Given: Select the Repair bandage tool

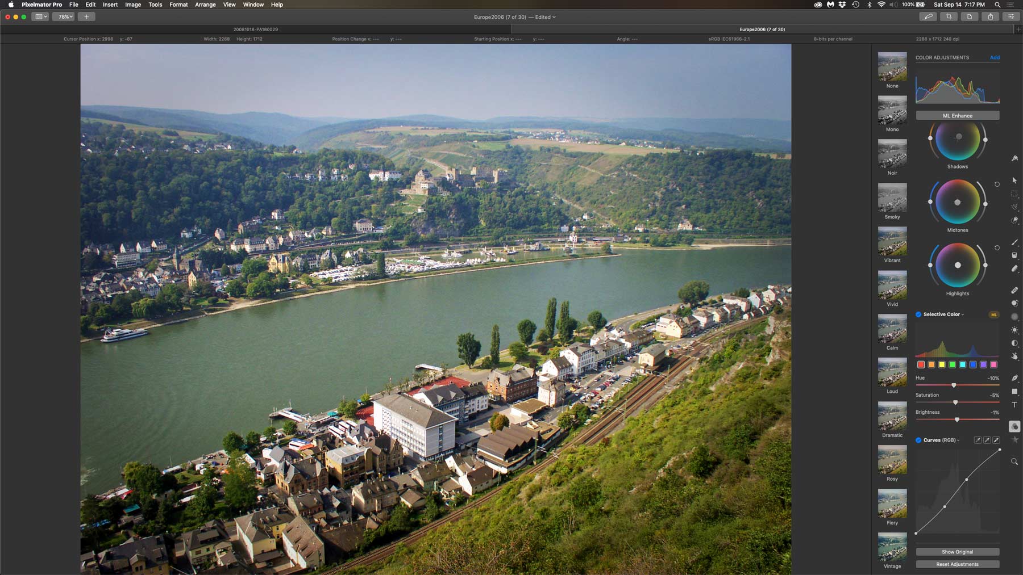Looking at the screenshot, I should point(1014,290).
